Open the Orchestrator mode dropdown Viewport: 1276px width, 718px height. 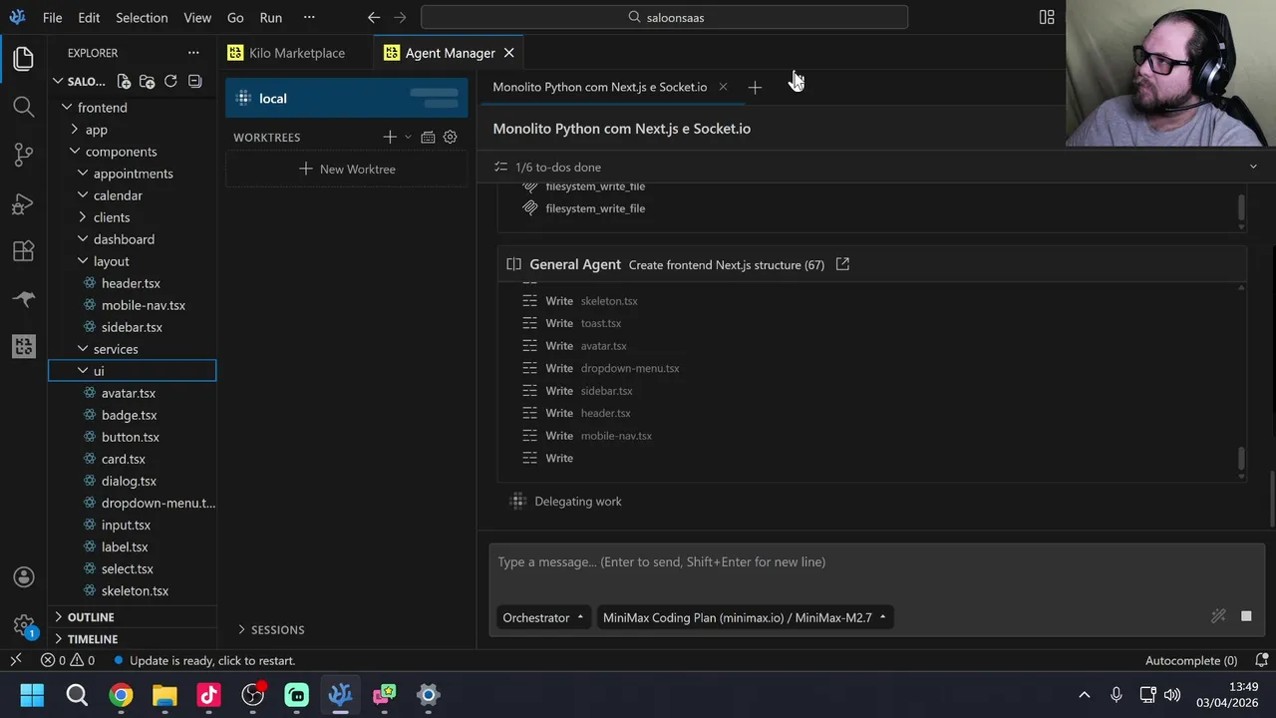coord(543,617)
